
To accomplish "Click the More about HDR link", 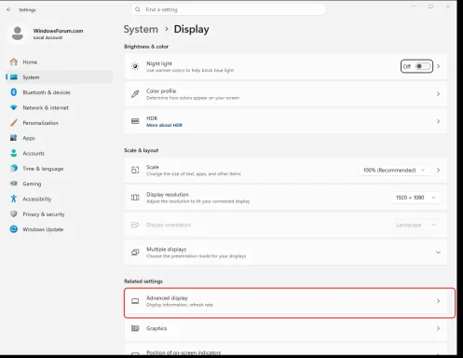I will point(164,125).
